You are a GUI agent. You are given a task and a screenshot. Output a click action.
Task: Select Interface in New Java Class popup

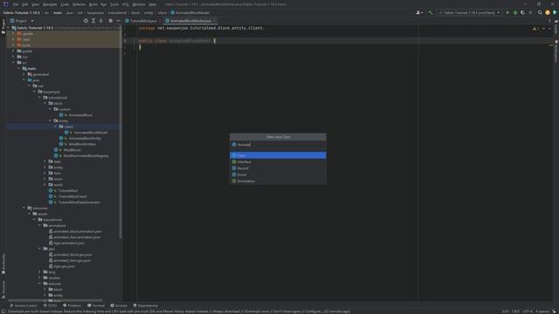click(x=278, y=161)
